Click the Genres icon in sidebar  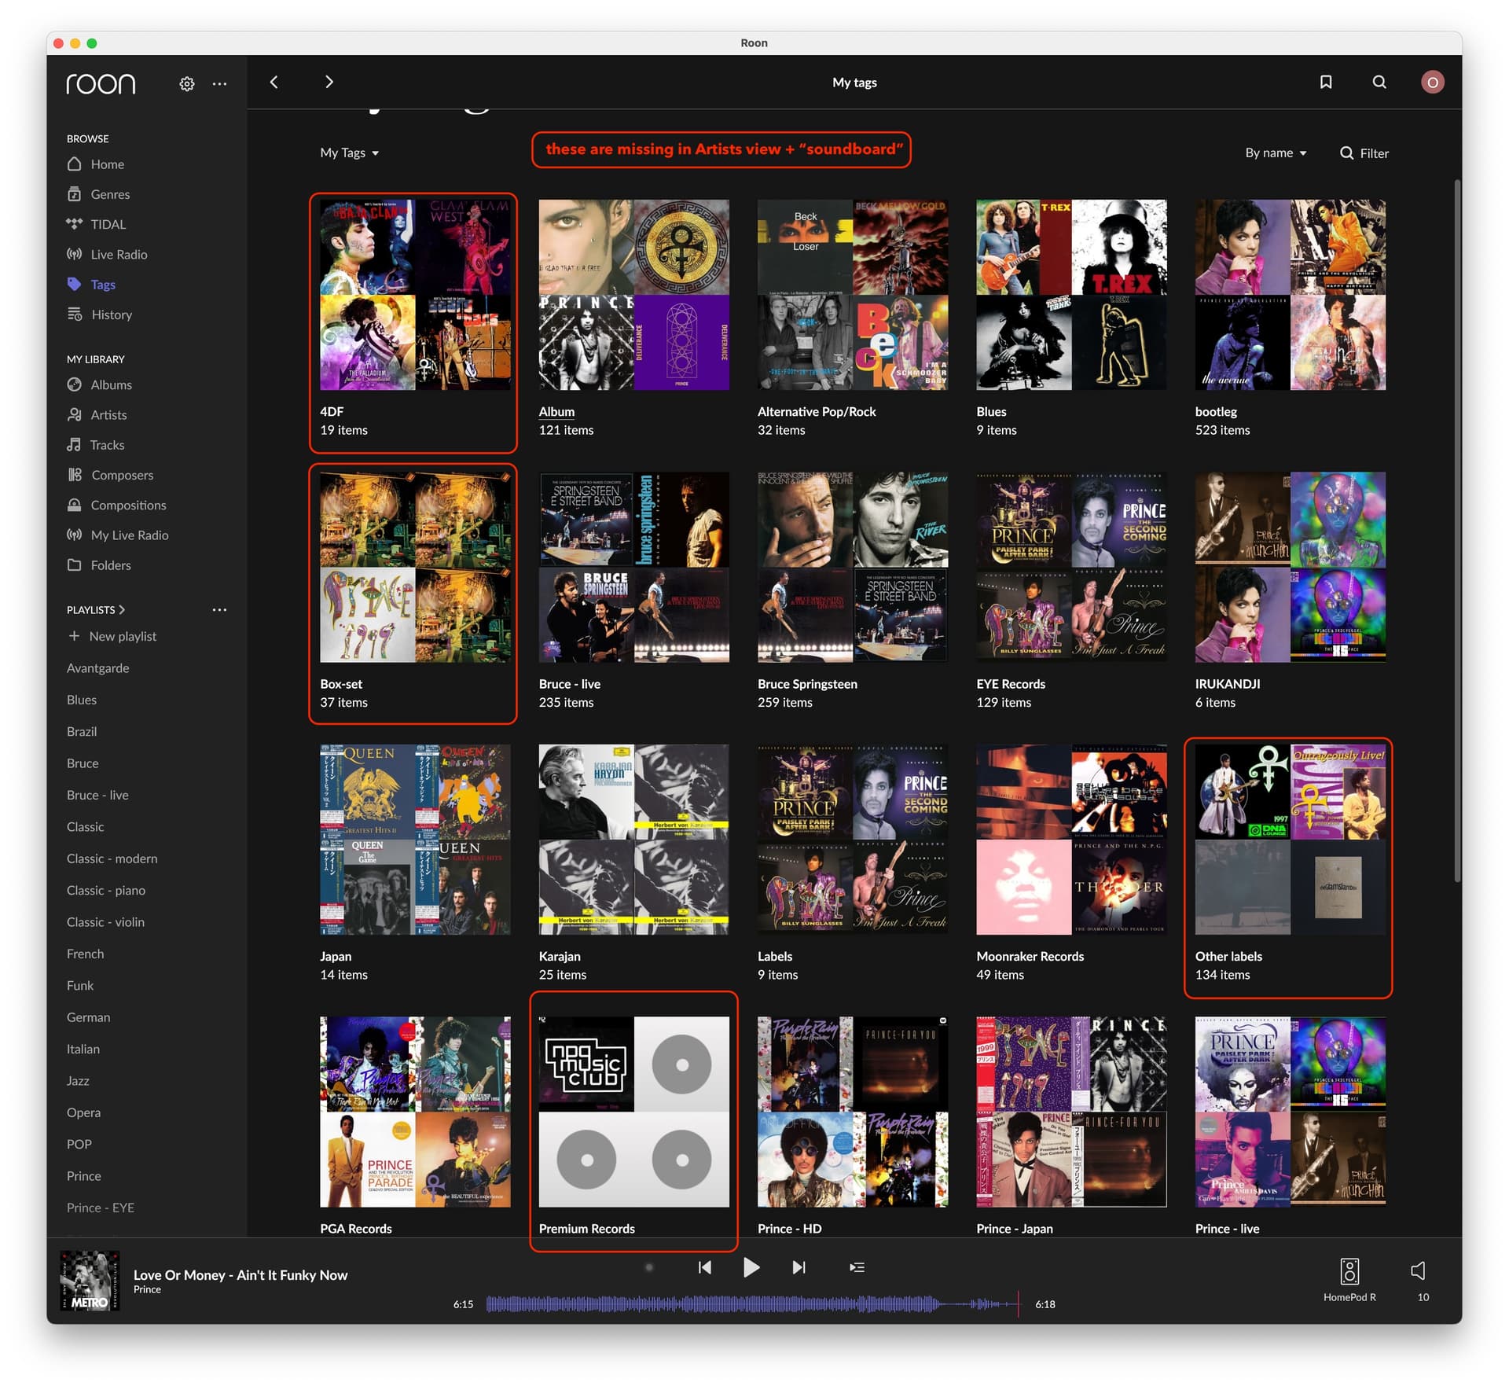pyautogui.click(x=75, y=193)
